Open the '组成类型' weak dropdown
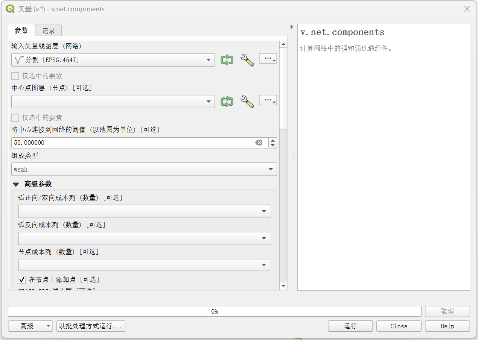Screen dimensions: 478x340 tap(144, 169)
